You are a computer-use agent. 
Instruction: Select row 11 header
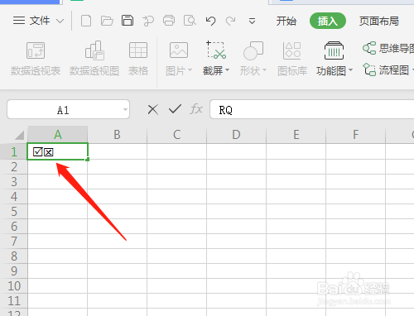[x=14, y=301]
